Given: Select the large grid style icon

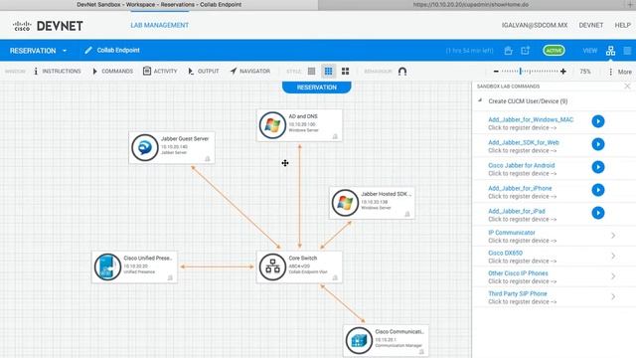Looking at the screenshot, I should click(345, 72).
